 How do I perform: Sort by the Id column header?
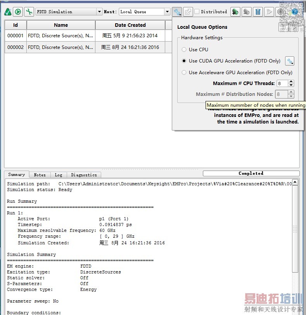[16, 25]
